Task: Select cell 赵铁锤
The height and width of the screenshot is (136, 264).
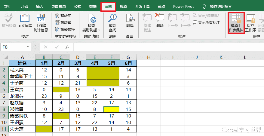Action: 22,103
